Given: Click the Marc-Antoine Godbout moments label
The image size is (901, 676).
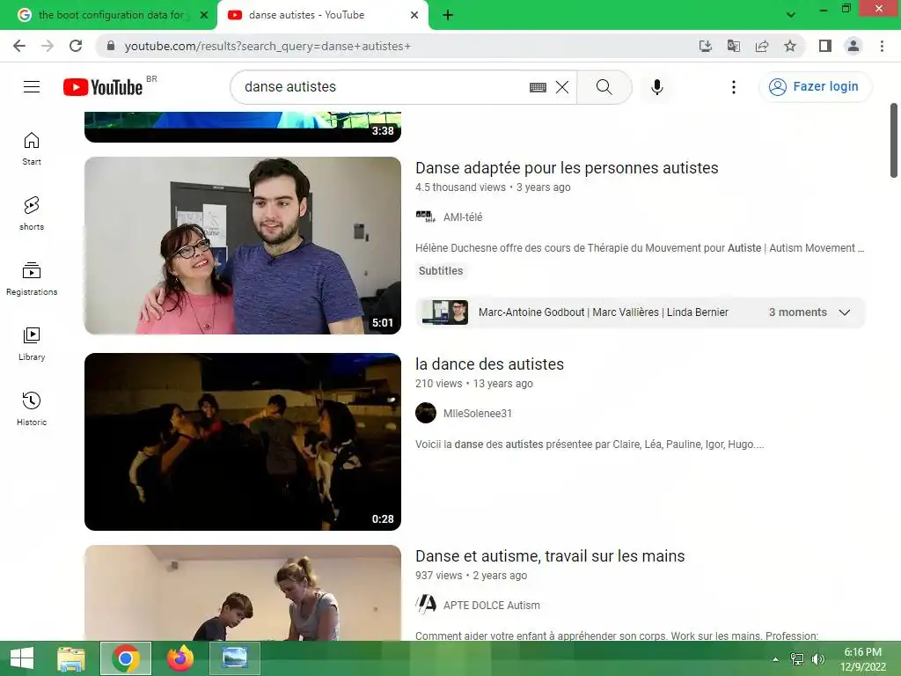Looking at the screenshot, I should pos(604,312).
